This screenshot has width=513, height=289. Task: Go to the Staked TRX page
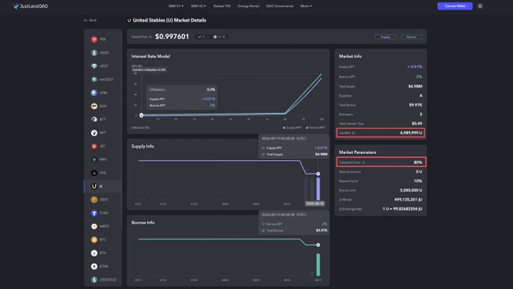pyautogui.click(x=222, y=6)
